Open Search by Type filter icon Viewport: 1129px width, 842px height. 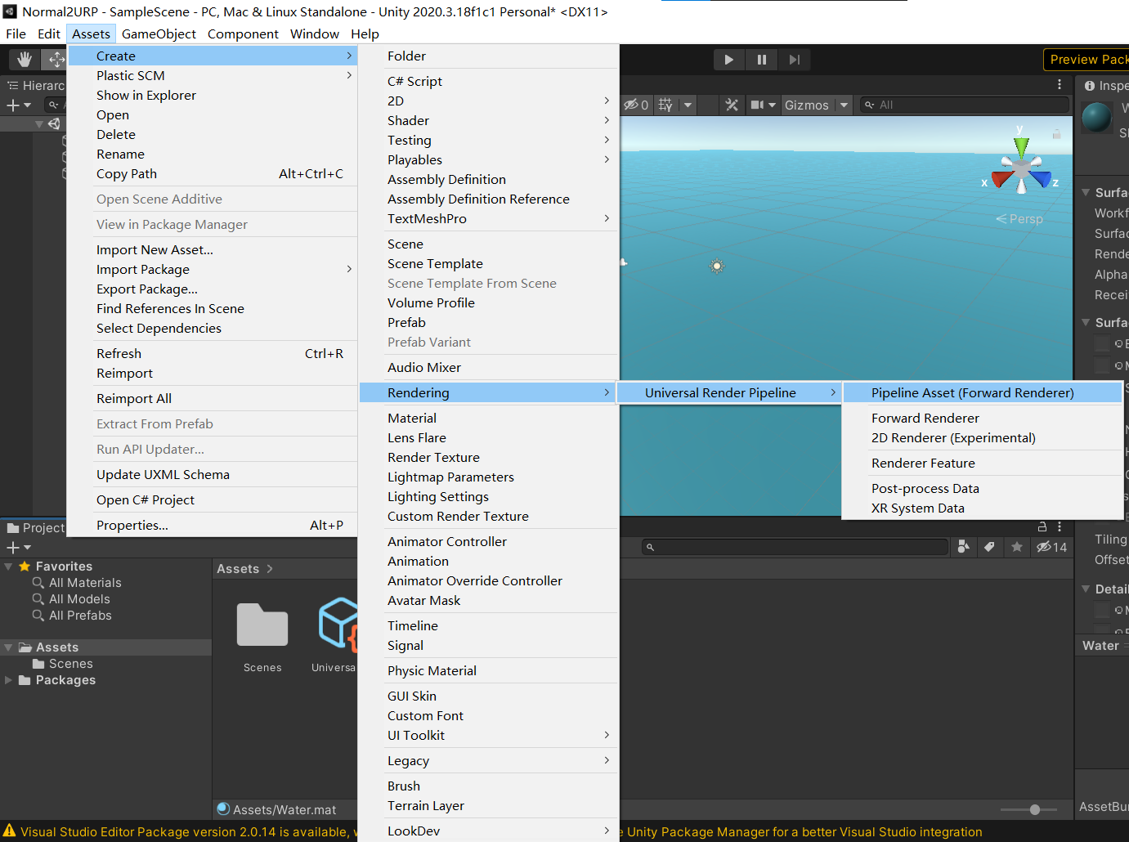tap(964, 547)
